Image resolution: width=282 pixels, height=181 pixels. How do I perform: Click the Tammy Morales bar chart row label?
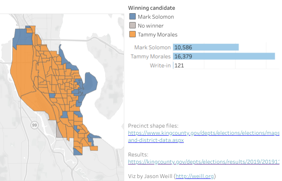tap(151, 56)
